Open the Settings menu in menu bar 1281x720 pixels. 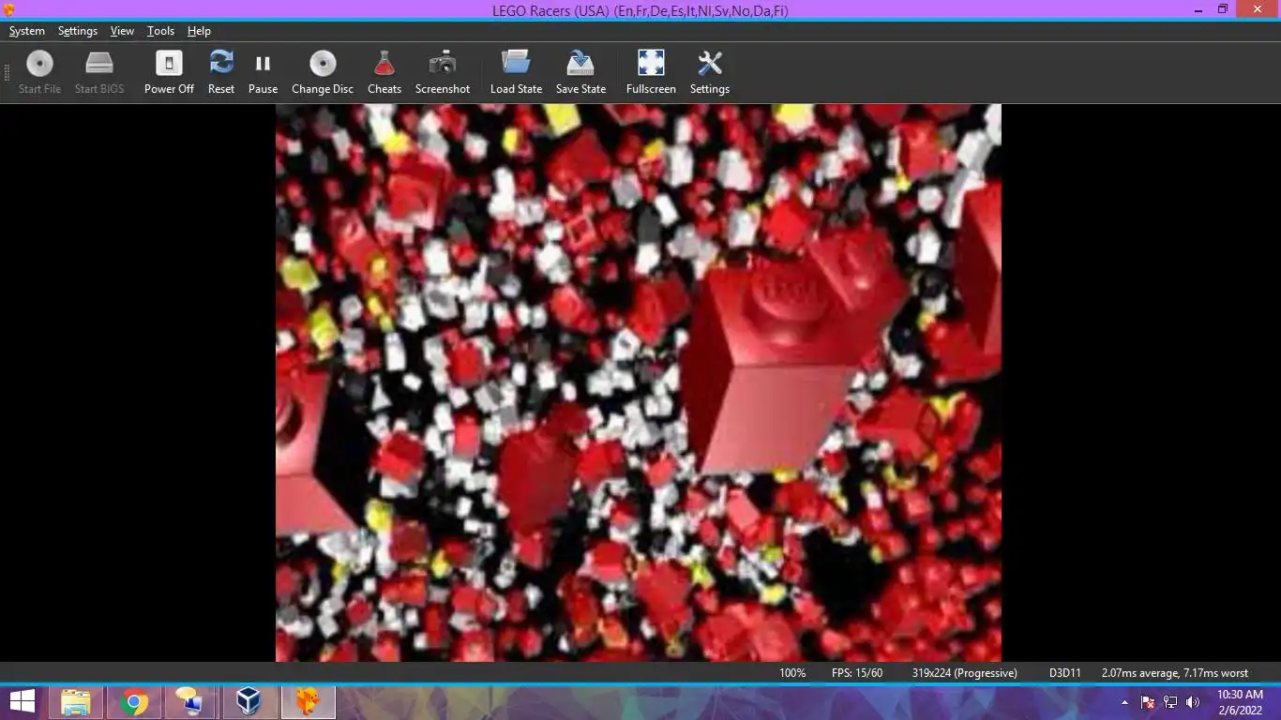coord(78,31)
